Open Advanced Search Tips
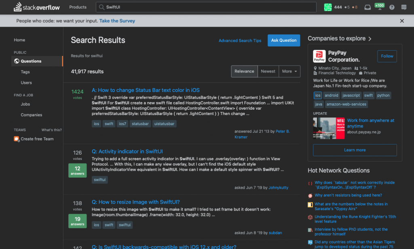This screenshot has width=414, height=249. click(x=240, y=41)
